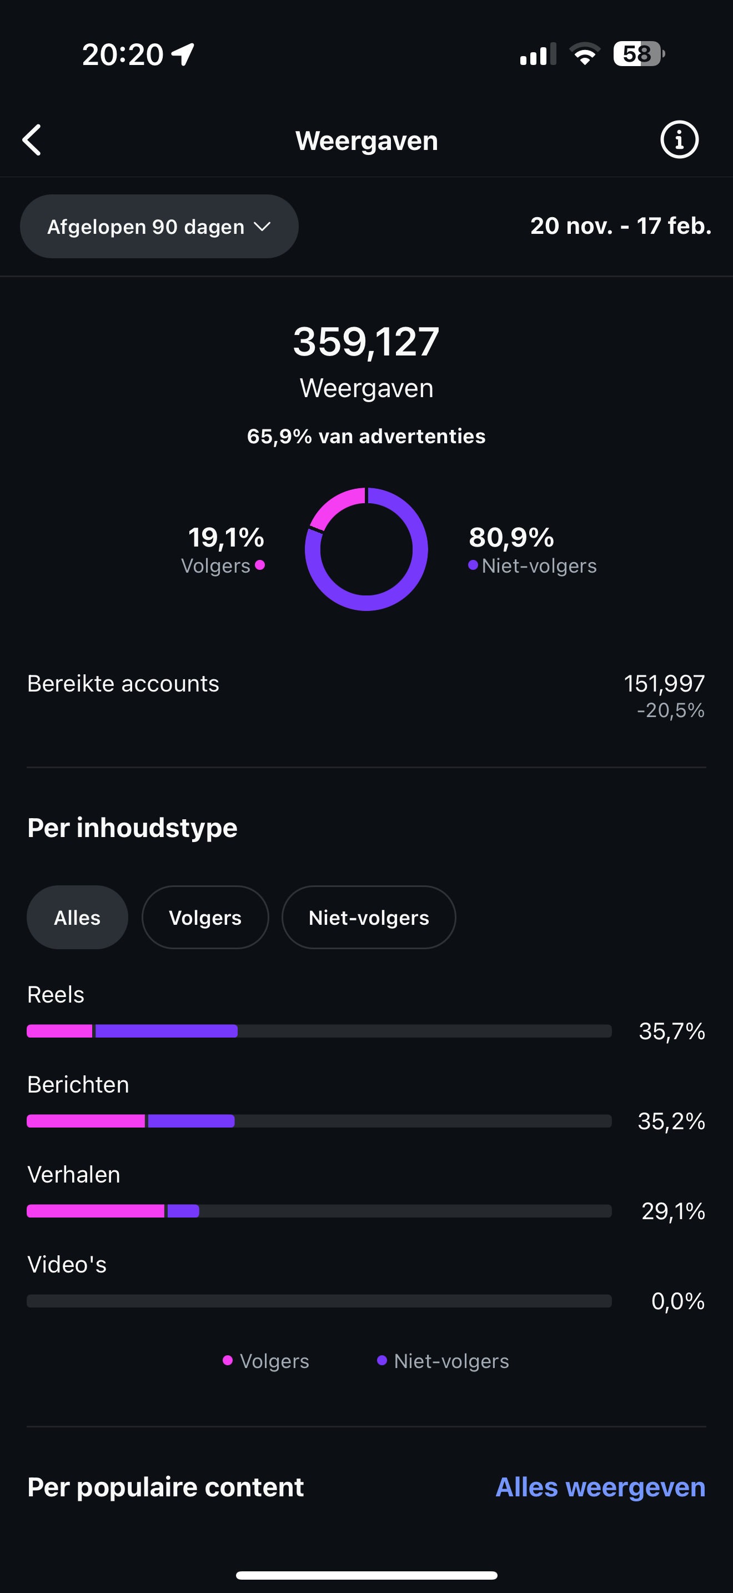Tap the Wi-Fi status icon
This screenshot has width=733, height=1593.
(584, 54)
